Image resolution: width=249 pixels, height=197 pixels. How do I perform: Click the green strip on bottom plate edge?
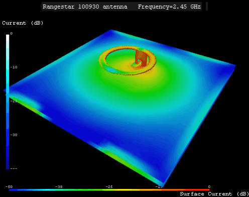[x=127, y=161]
